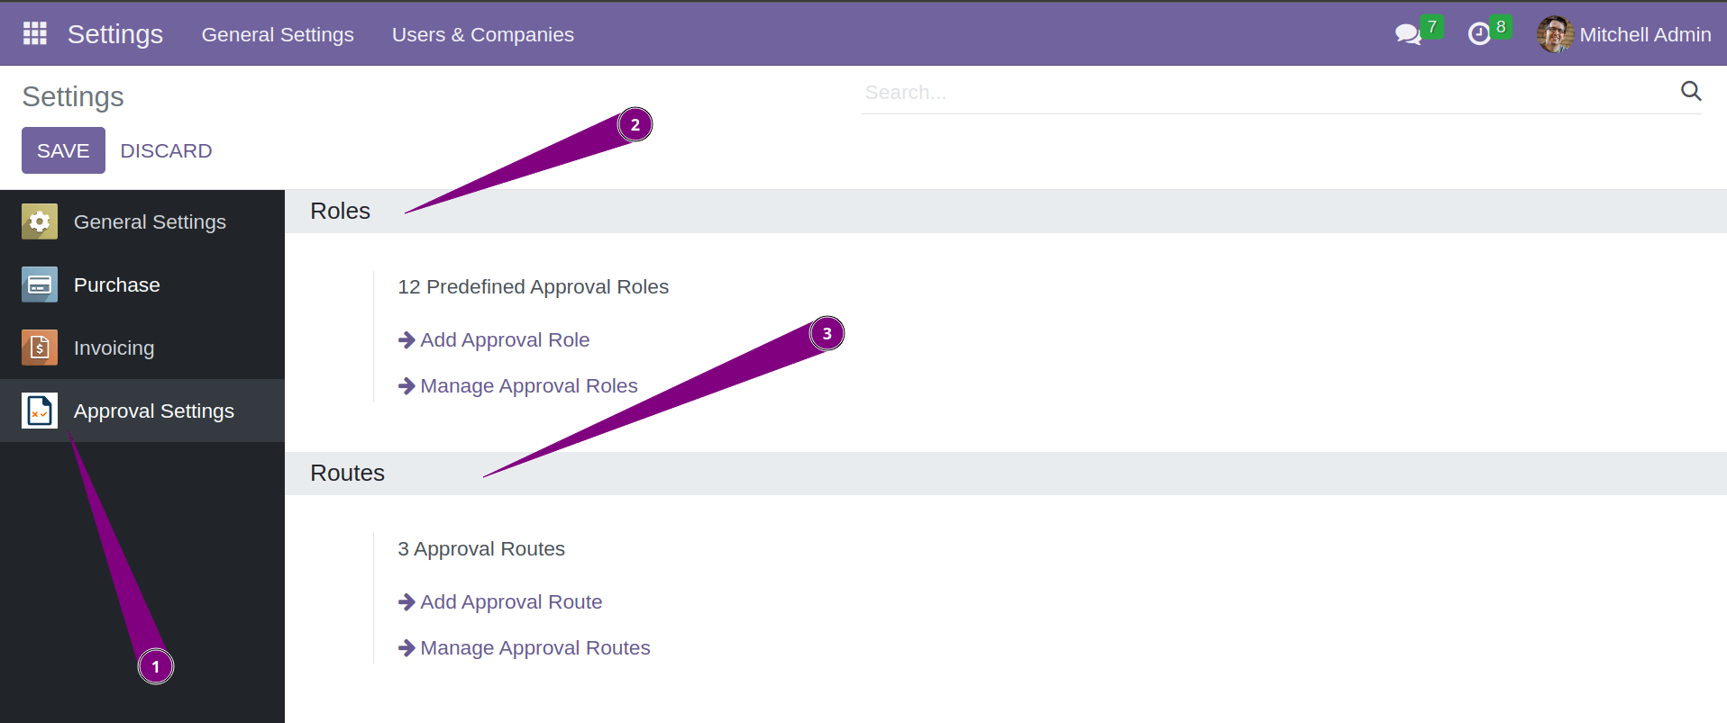
Task: Open the Manage Approval Routes link
Action: (x=535, y=647)
